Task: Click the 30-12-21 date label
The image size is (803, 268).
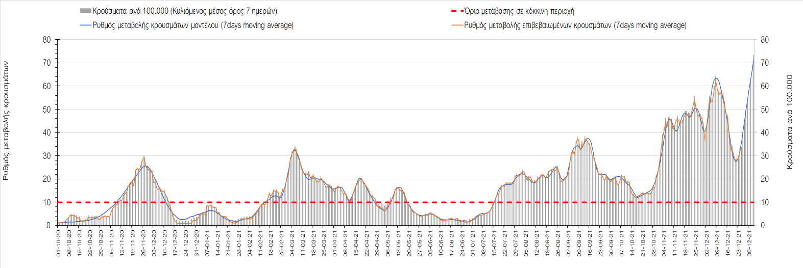Action: coord(749,243)
